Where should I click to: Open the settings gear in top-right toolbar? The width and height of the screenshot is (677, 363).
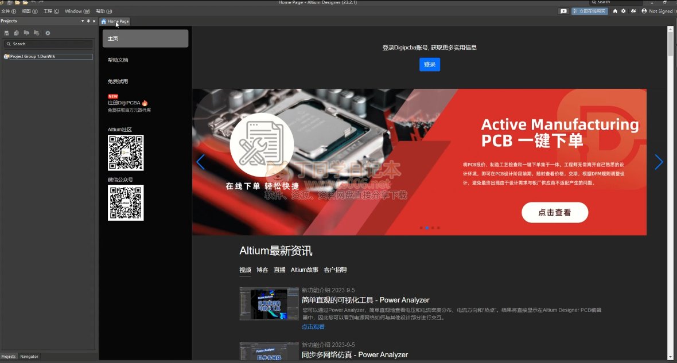624,11
